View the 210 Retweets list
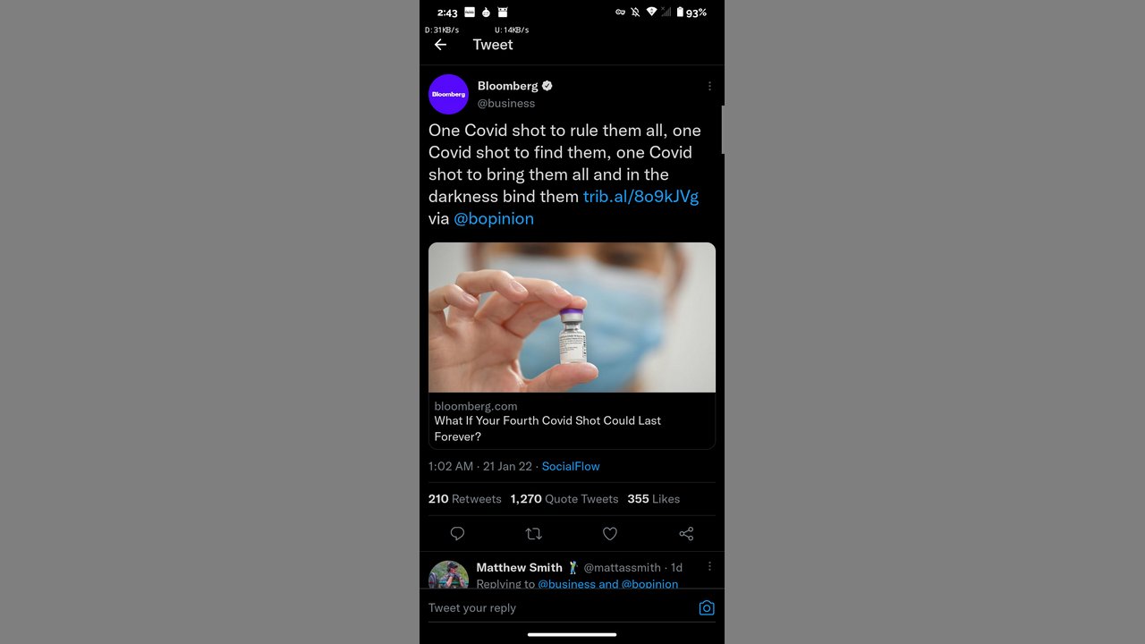The width and height of the screenshot is (1145, 644). click(464, 499)
